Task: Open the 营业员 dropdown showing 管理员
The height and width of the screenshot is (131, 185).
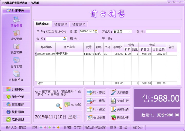Action: pyautogui.click(x=122, y=31)
